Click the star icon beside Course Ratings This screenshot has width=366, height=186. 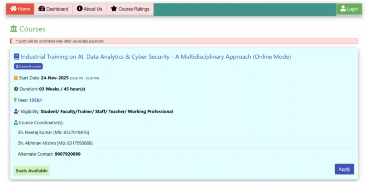(114, 9)
